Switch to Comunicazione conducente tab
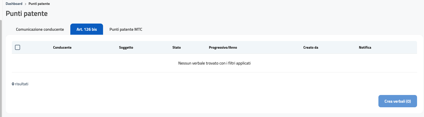 (x=40, y=29)
